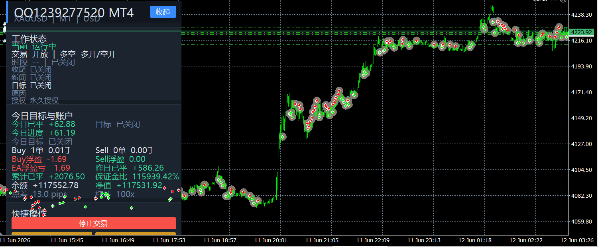Click the 多开/空开 trade mode text
Image resolution: width=598 pixels, height=247 pixels.
click(98, 54)
